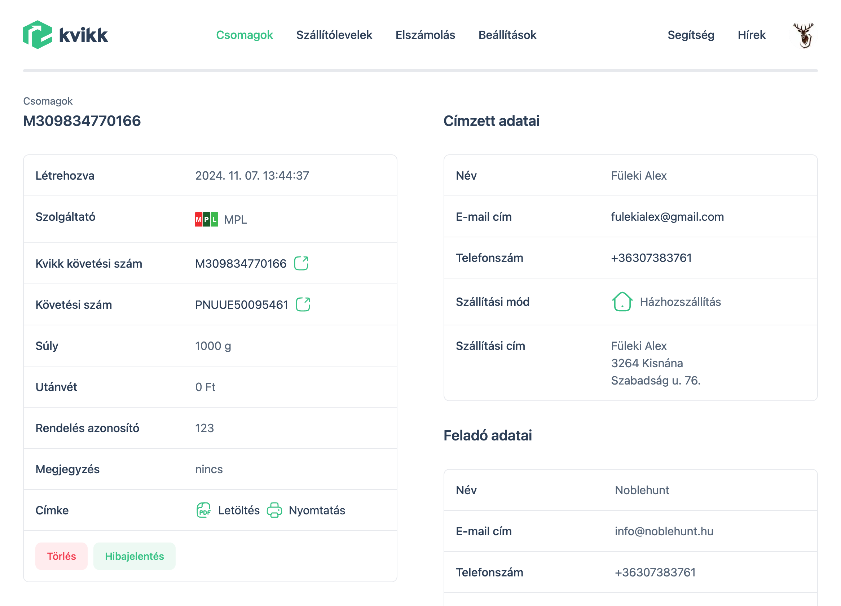Image resolution: width=841 pixels, height=606 pixels.
Task: Open external link beside PNUUE50095461
Action: [303, 304]
